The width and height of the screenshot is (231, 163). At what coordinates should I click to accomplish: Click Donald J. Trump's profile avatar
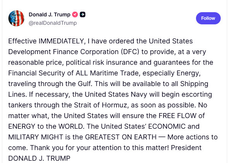tap(17, 18)
